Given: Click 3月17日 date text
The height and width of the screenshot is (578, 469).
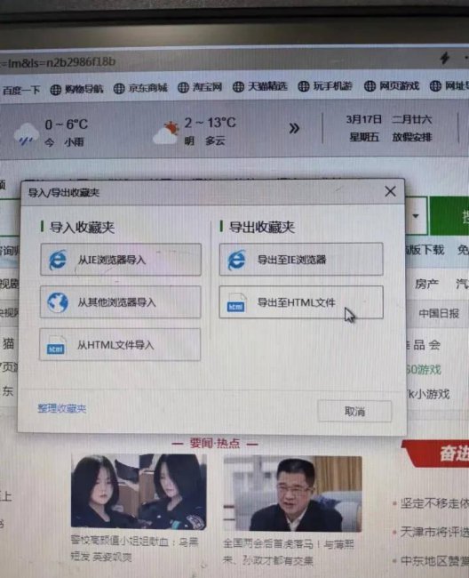Looking at the screenshot, I should pyautogui.click(x=363, y=119).
